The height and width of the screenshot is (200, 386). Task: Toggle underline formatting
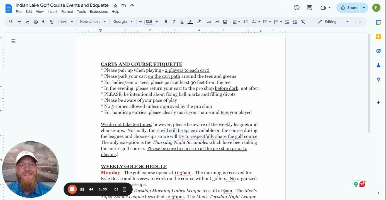coord(182,22)
